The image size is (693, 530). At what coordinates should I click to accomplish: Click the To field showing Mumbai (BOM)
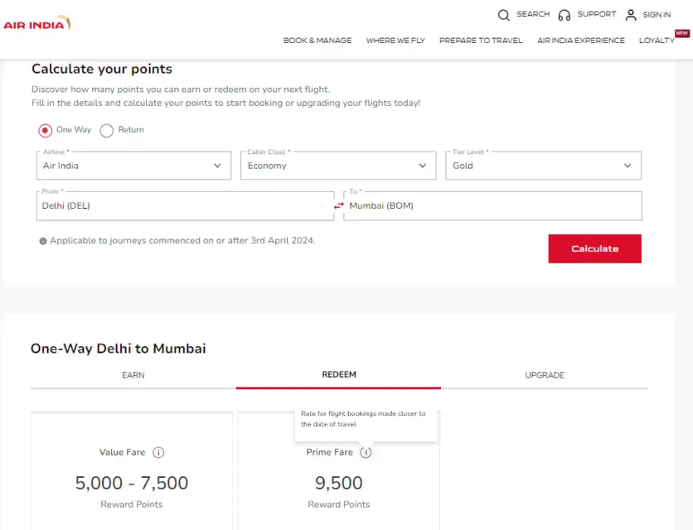(492, 205)
